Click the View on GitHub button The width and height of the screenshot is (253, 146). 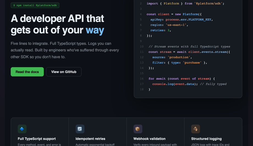pos(64,72)
